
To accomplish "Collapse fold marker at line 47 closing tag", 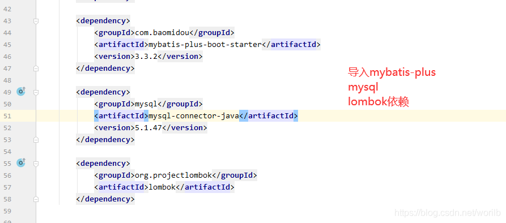I will tap(36, 68).
